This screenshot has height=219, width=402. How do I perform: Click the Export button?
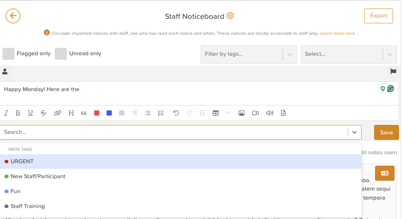click(378, 16)
